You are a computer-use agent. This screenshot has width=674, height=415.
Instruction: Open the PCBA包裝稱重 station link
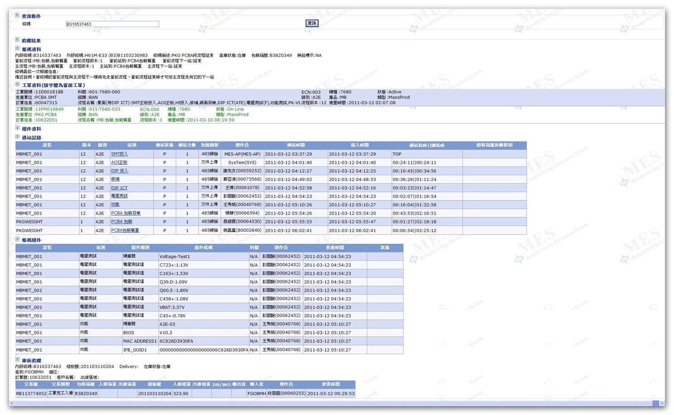click(125, 230)
